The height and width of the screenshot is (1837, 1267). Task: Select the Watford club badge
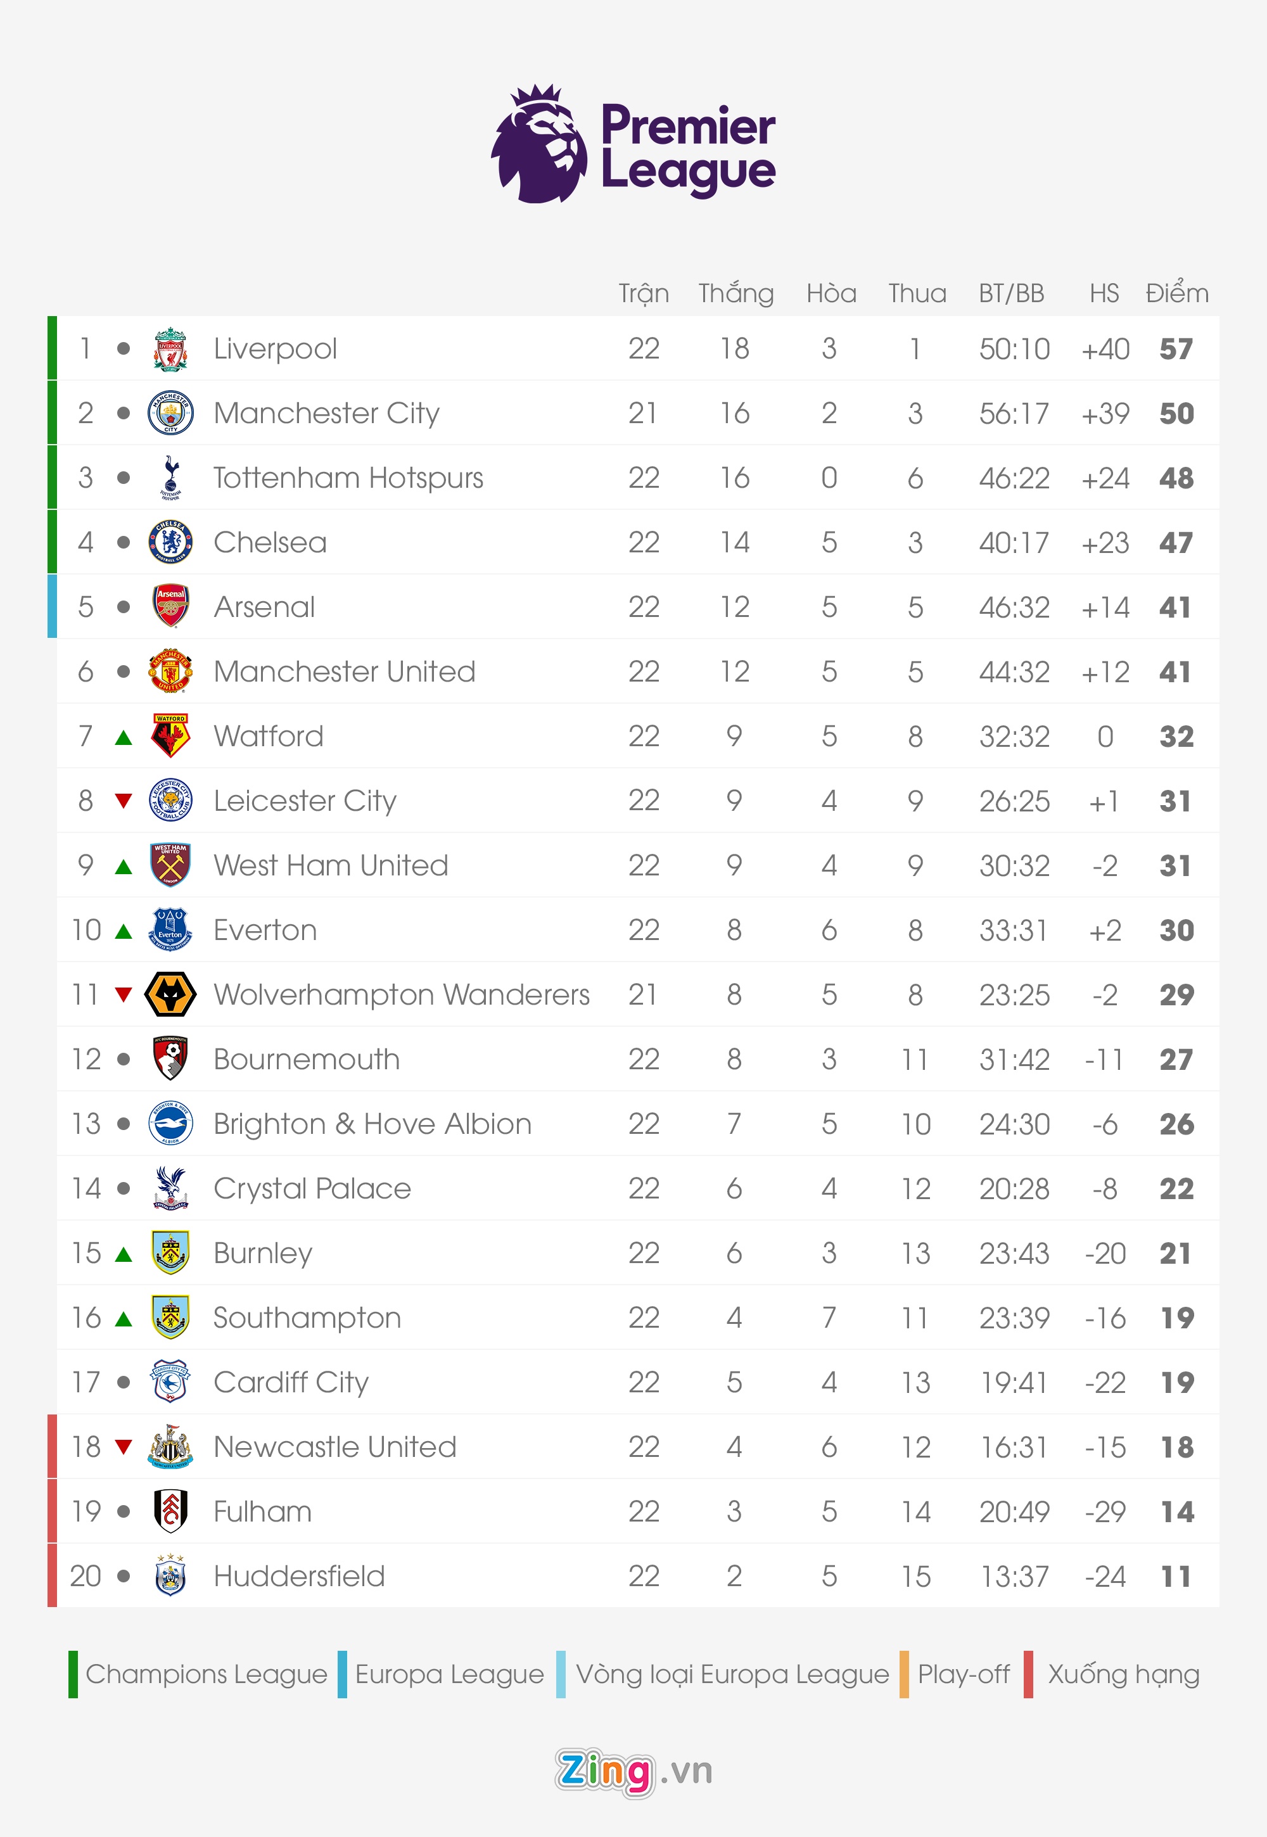(x=170, y=736)
